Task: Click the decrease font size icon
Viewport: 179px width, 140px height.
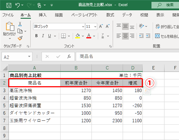Action: click(x=108, y=26)
